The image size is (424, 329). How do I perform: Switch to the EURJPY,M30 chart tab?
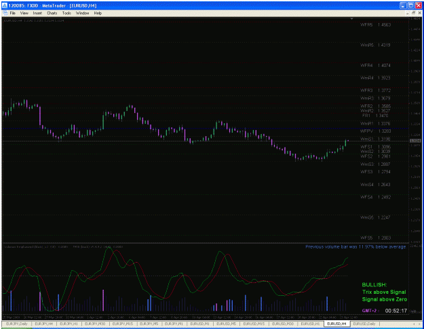(95, 324)
